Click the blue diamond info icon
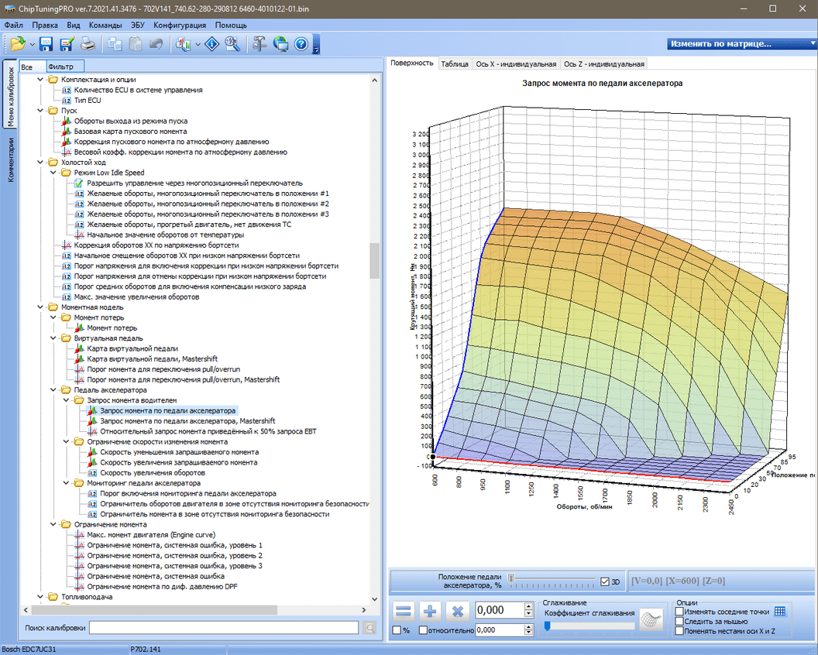The width and height of the screenshot is (818, 655). (211, 44)
